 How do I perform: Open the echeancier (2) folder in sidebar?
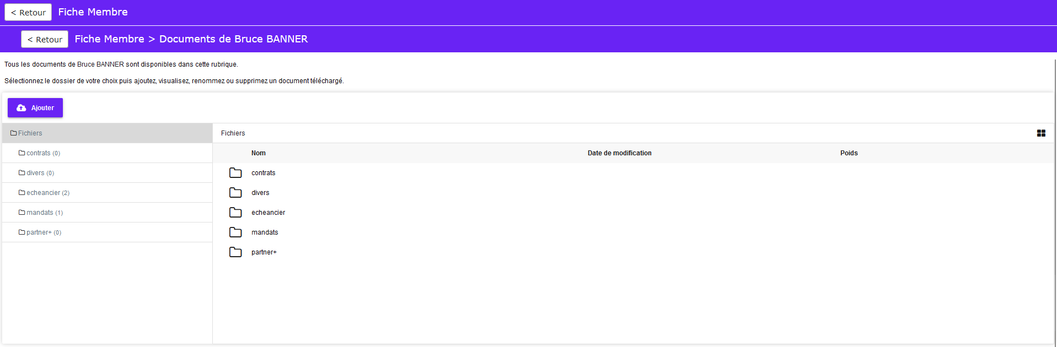108,193
